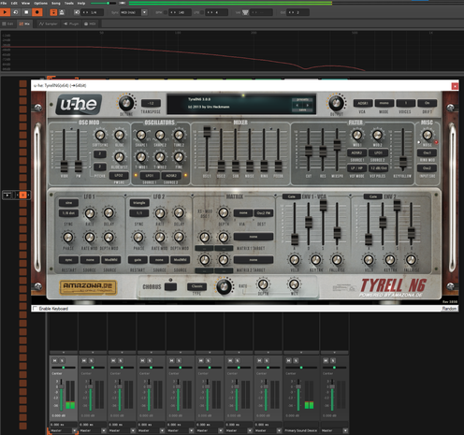Viewport: 464px width, 435px height.
Task: Switch to the Edit tab
Action: (x=7, y=23)
